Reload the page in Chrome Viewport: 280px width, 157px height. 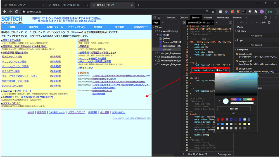[16, 11]
